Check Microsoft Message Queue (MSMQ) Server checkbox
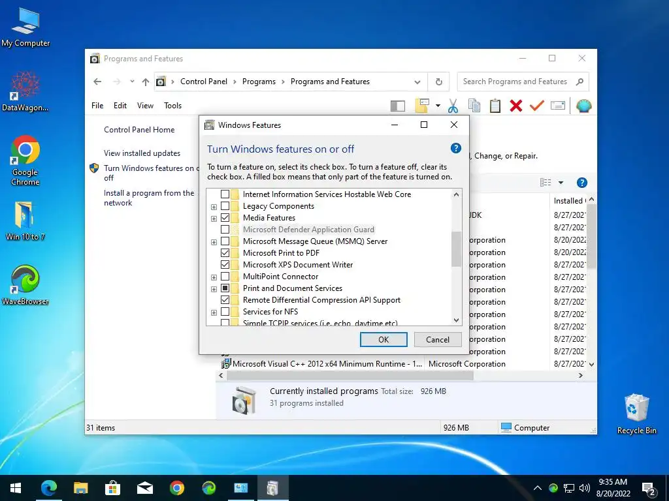 click(x=225, y=241)
